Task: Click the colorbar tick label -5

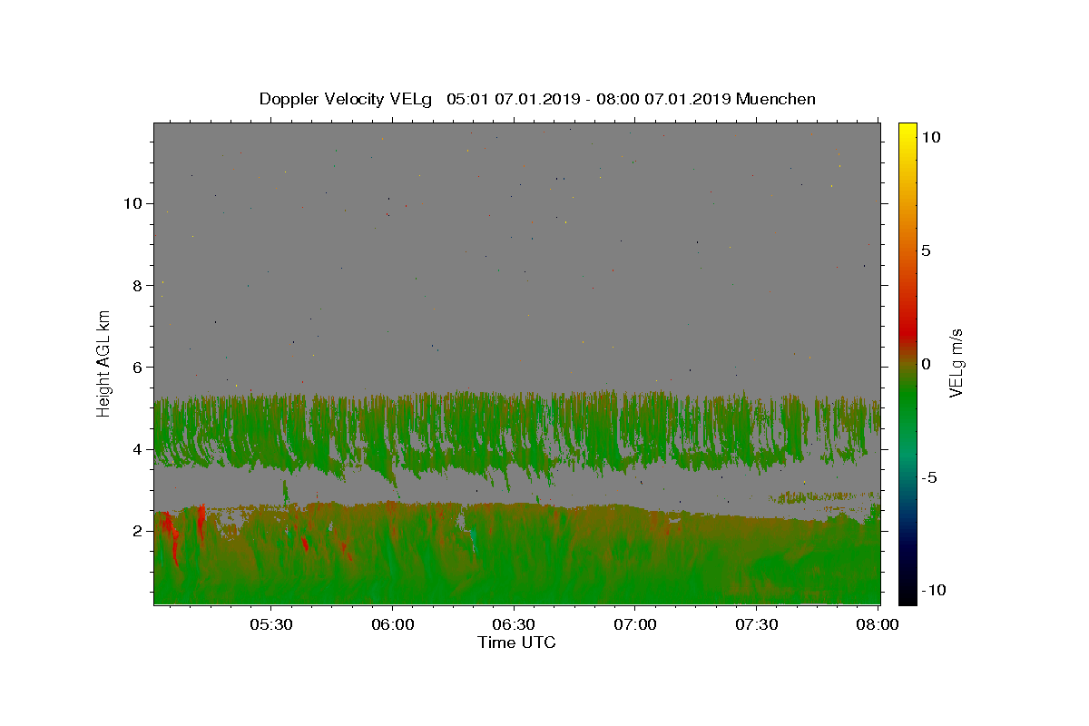Action: pos(928,477)
